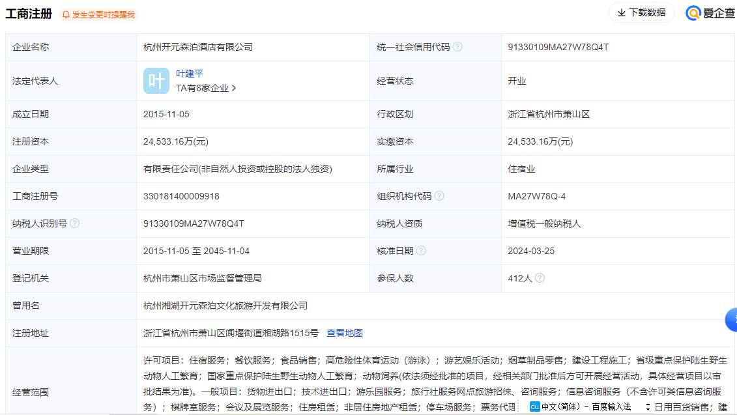Open help icon next to 纳税人识别号
Viewport: 737px width, 415px height.
[x=75, y=223]
